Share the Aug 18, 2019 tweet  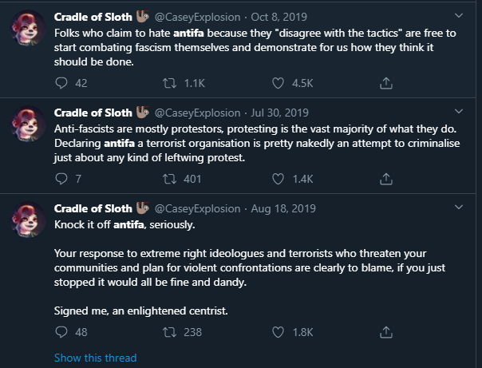coord(385,331)
